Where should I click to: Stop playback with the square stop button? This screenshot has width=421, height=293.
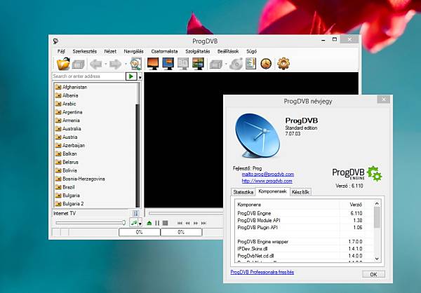[x=165, y=223]
